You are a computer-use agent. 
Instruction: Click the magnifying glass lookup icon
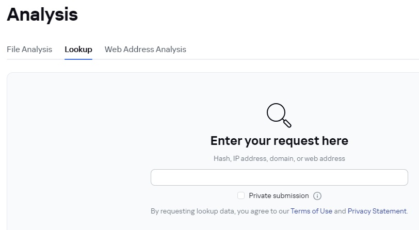279,116
